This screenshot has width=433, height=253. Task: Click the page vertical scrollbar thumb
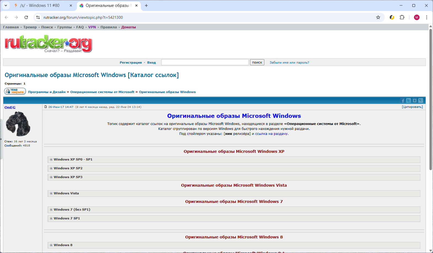pyautogui.click(x=431, y=99)
